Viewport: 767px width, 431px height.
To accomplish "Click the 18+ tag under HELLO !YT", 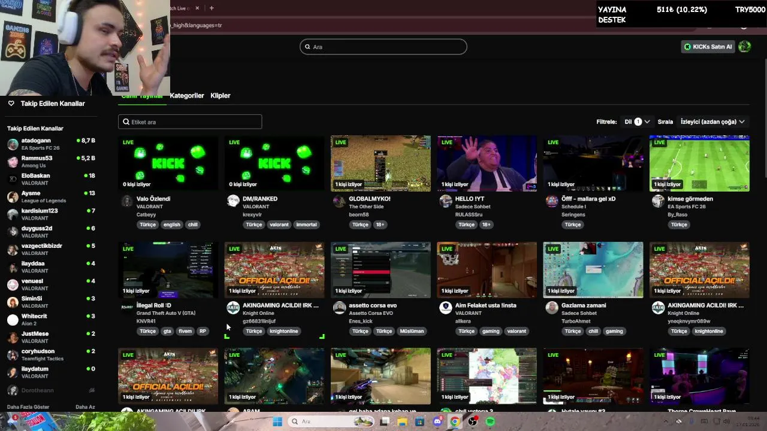I will pos(487,224).
